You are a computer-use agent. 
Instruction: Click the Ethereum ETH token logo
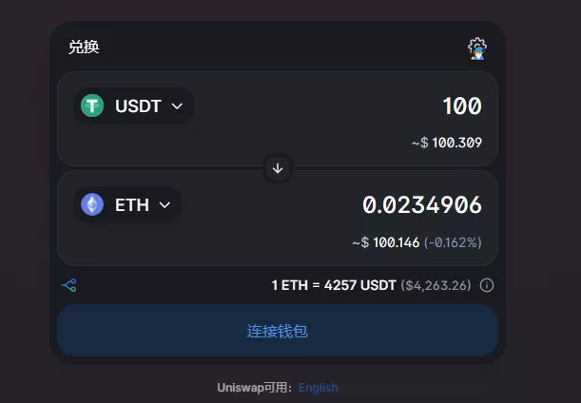coord(92,204)
